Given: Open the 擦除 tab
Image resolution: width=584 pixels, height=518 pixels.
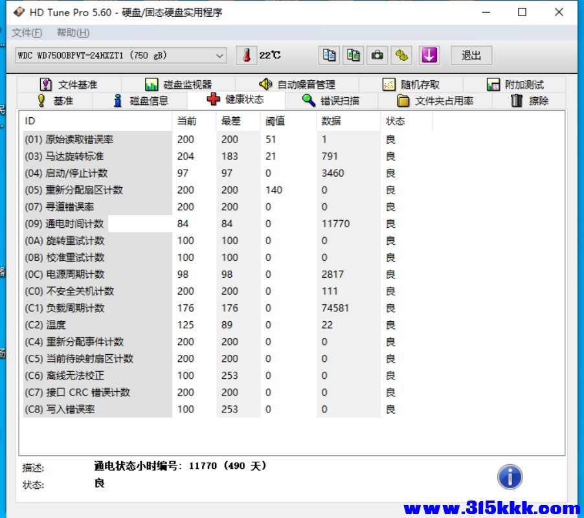Looking at the screenshot, I should click(530, 100).
